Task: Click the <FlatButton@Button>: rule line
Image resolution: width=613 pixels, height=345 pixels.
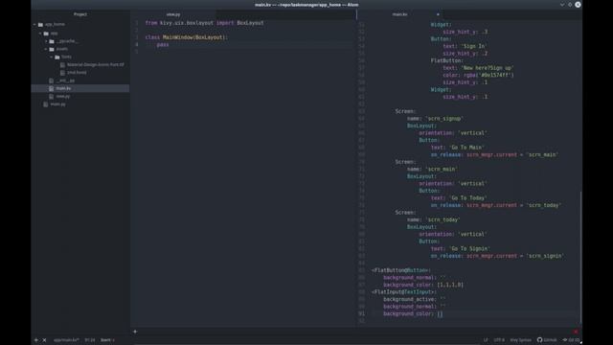Action: (400, 270)
